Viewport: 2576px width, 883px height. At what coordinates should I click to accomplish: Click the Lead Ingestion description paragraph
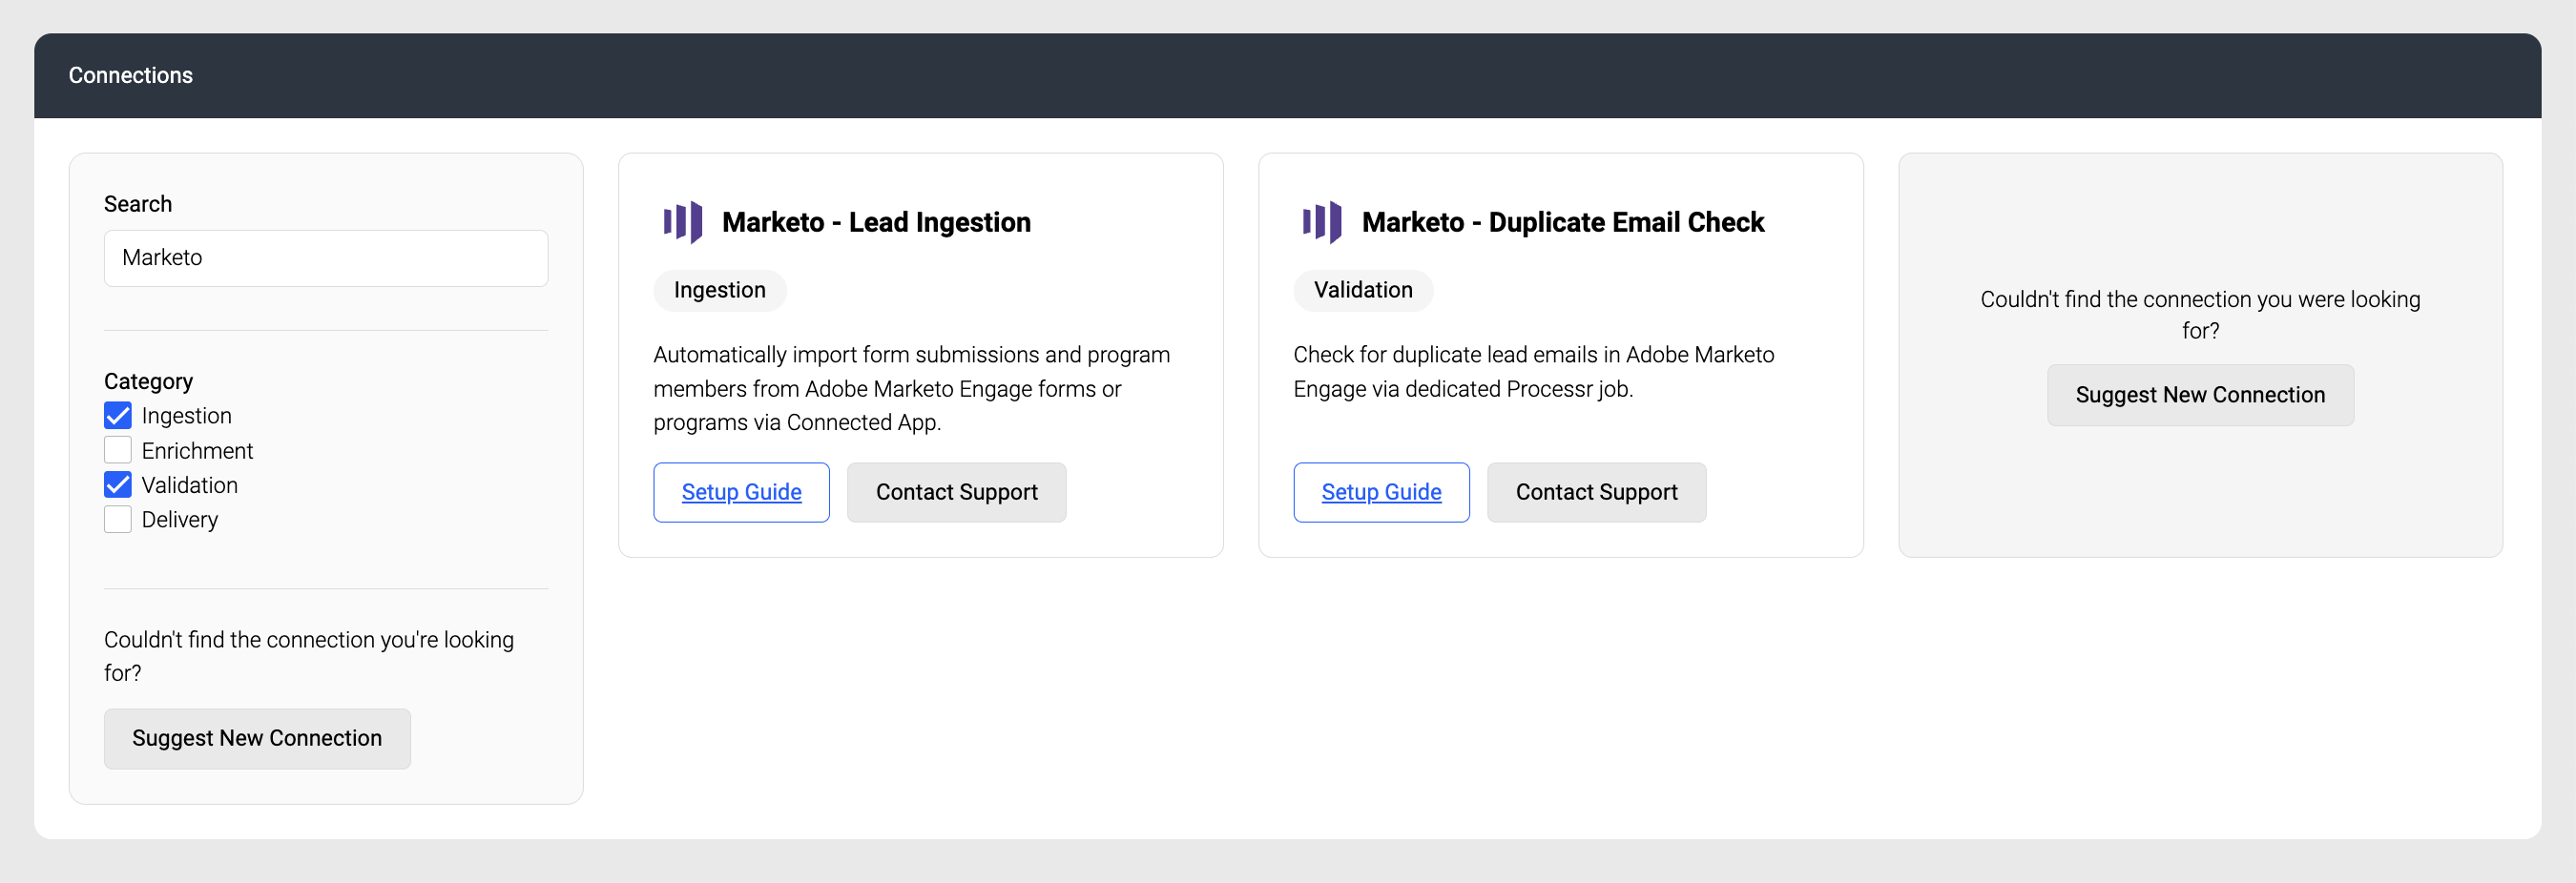click(912, 388)
